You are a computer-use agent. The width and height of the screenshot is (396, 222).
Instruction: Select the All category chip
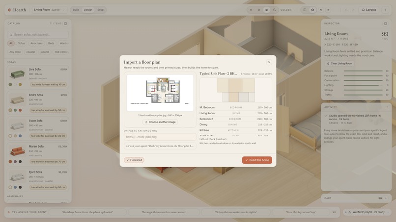coord(11,43)
